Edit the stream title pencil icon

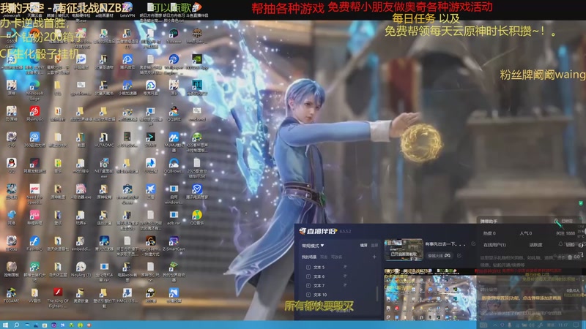(x=473, y=244)
